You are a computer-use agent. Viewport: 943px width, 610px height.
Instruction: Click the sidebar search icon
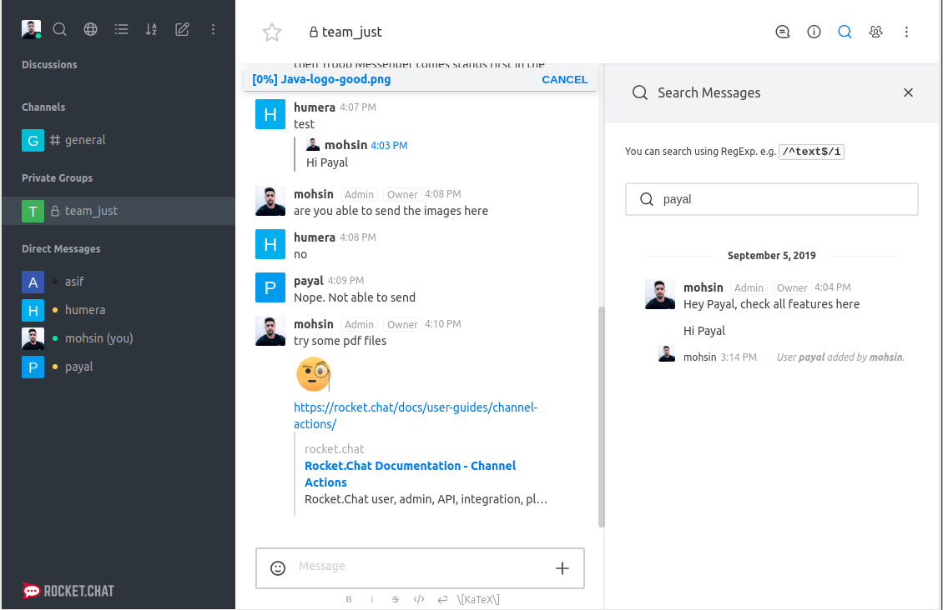coord(60,29)
